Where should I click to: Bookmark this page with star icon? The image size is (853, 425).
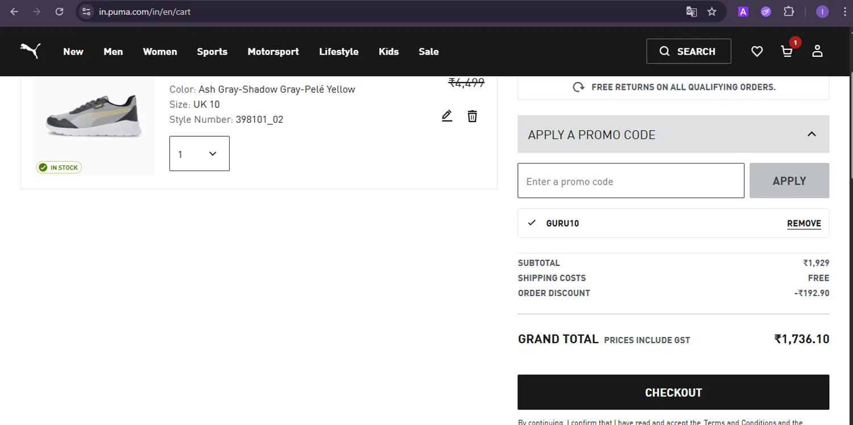(712, 11)
